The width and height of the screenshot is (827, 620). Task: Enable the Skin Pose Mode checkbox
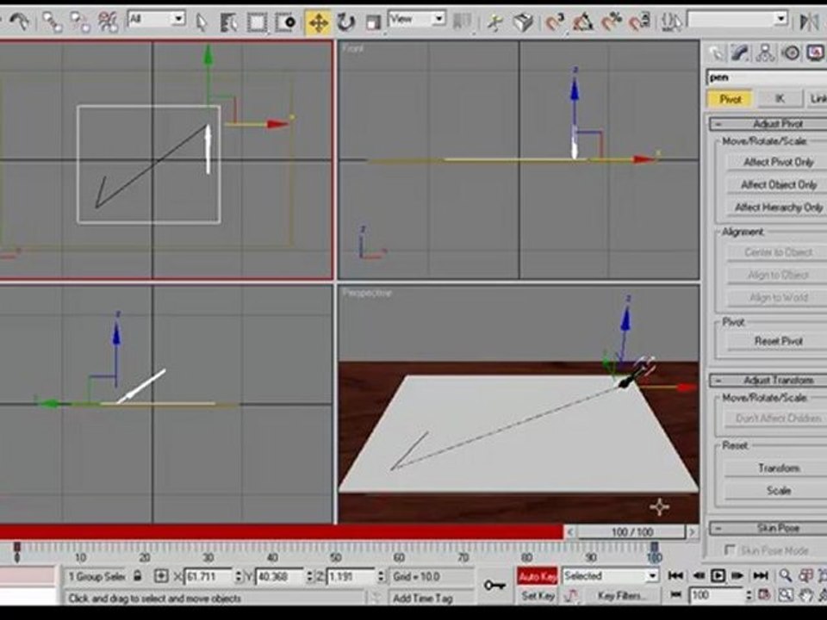click(x=730, y=550)
